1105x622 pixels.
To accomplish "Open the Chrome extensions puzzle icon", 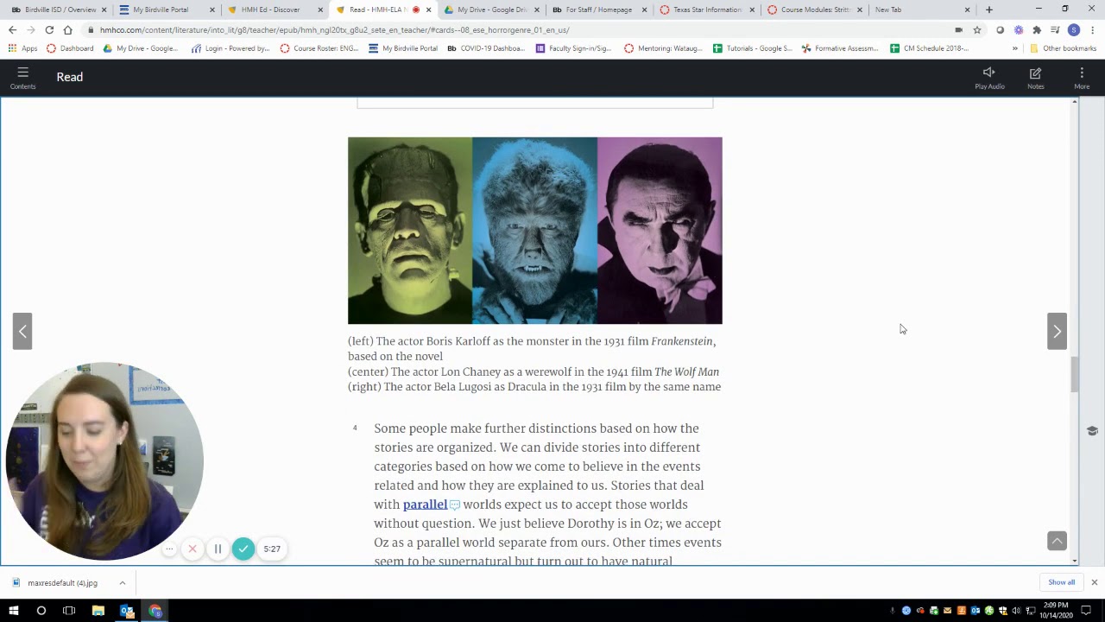I will click(1037, 29).
